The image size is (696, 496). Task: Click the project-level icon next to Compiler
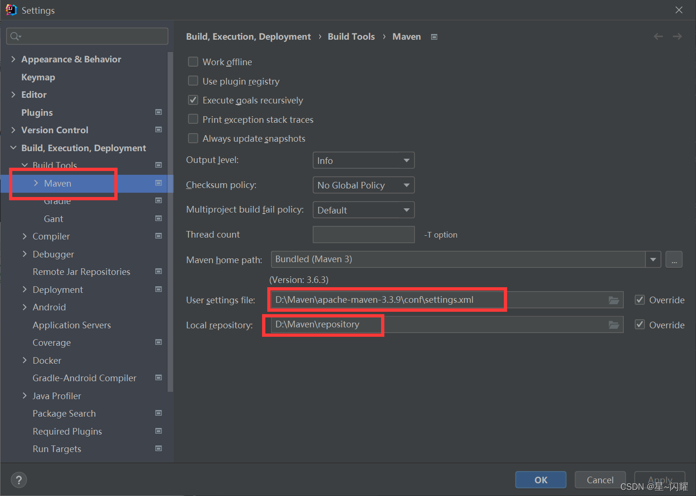point(159,236)
